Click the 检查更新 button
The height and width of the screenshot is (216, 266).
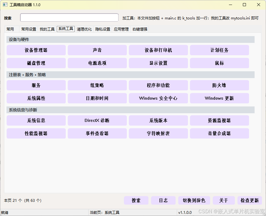coord(250,200)
